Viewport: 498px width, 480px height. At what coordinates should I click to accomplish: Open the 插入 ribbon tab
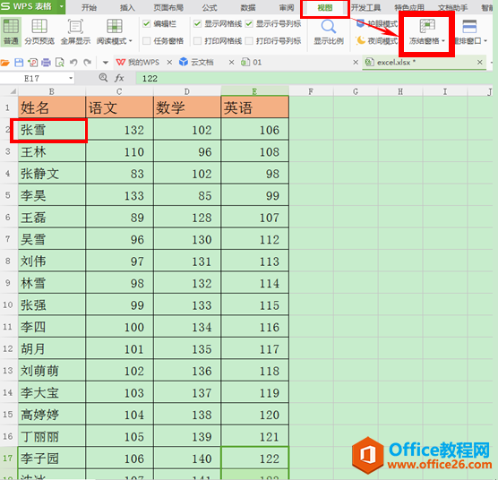[127, 8]
